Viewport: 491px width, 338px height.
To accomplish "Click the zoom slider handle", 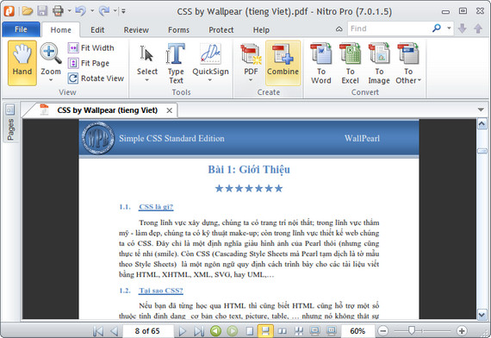I will pos(412,330).
